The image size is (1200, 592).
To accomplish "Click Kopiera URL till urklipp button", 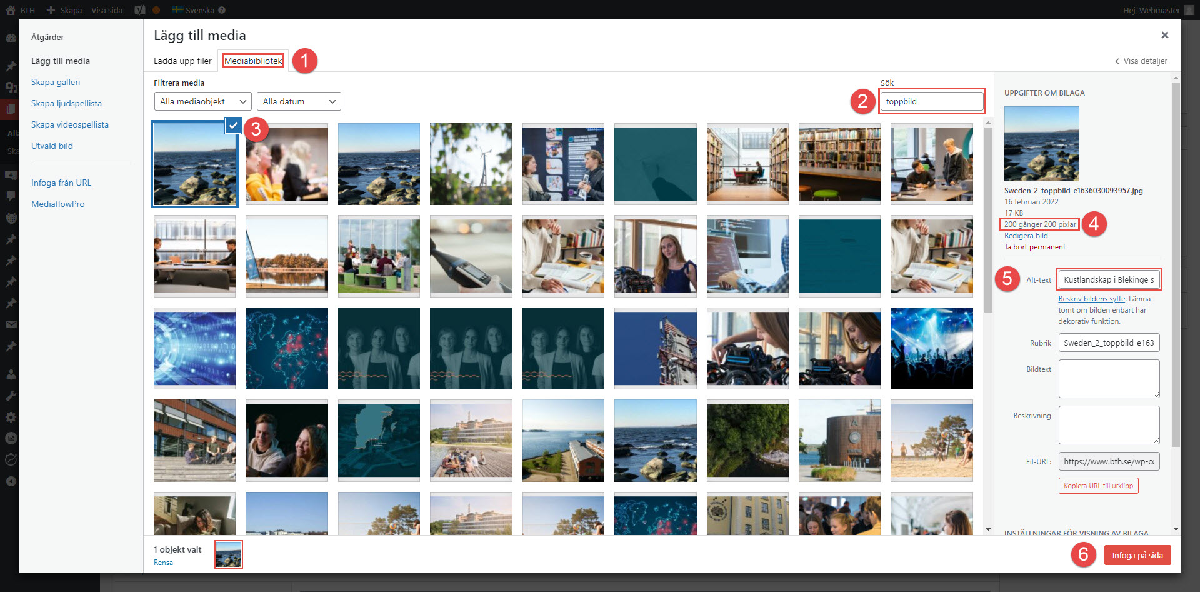I will 1098,486.
